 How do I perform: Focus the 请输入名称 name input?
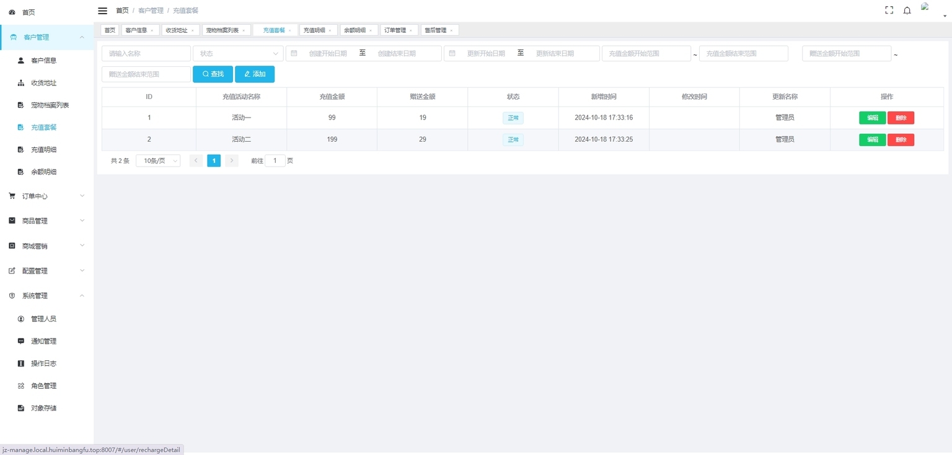click(x=146, y=54)
